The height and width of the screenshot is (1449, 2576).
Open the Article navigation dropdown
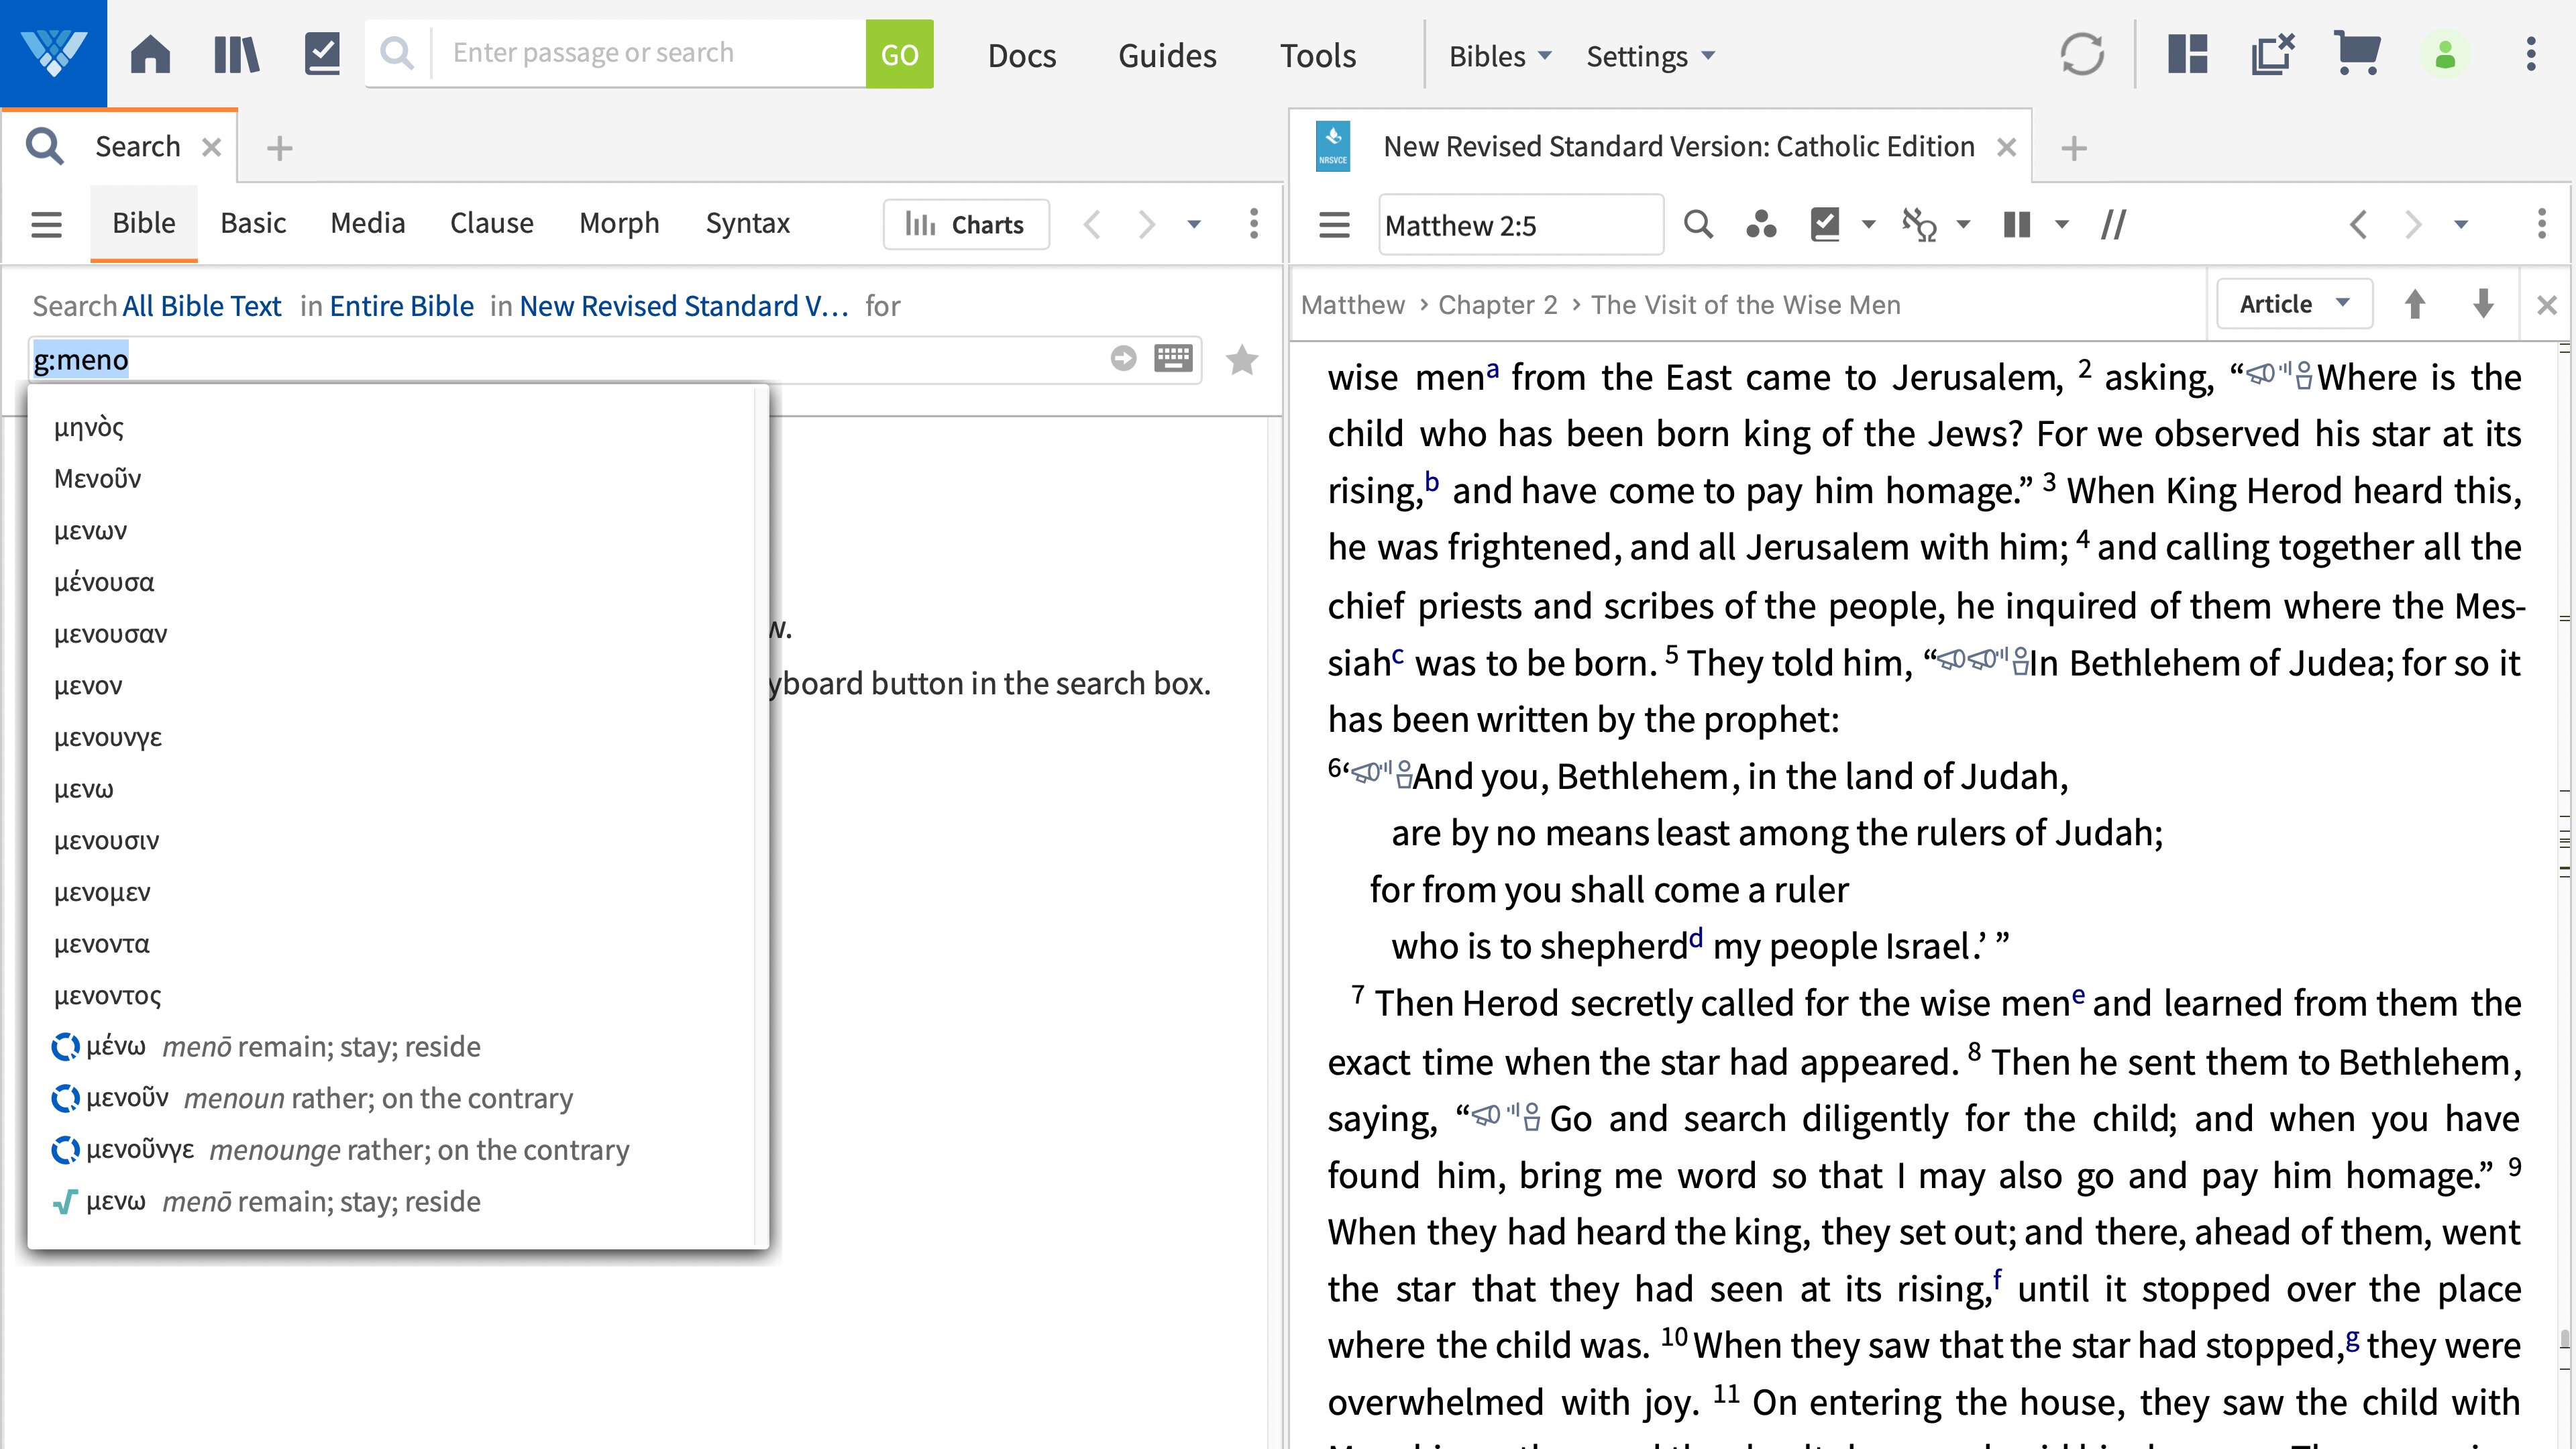[x=2294, y=304]
